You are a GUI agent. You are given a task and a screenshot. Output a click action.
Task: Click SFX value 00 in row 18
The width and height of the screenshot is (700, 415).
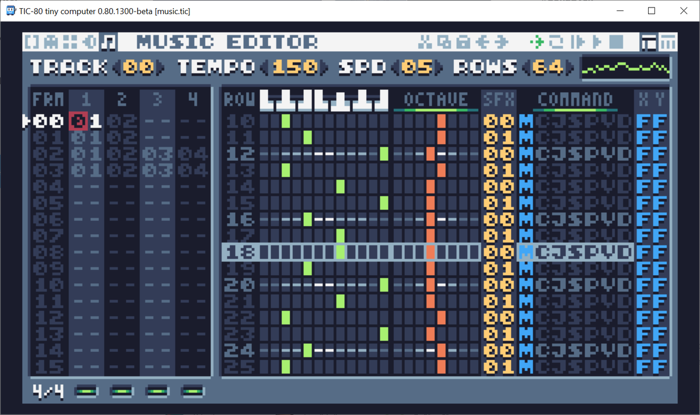click(x=499, y=252)
